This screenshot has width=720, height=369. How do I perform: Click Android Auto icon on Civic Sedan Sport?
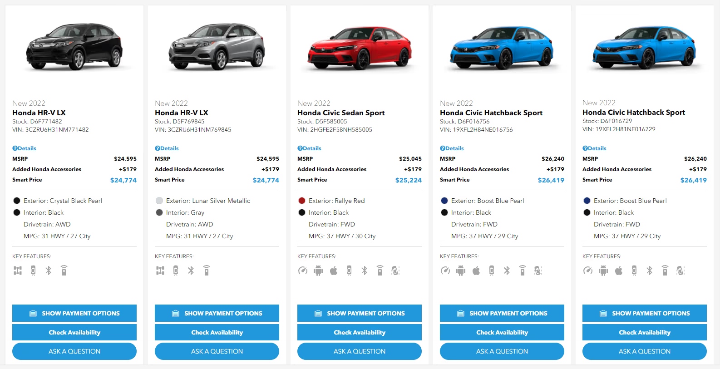(x=318, y=271)
